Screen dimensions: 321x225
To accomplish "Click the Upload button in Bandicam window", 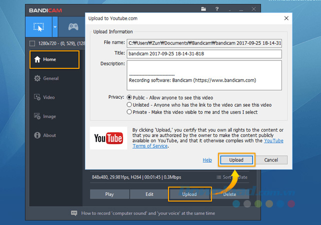I will pos(189,194).
